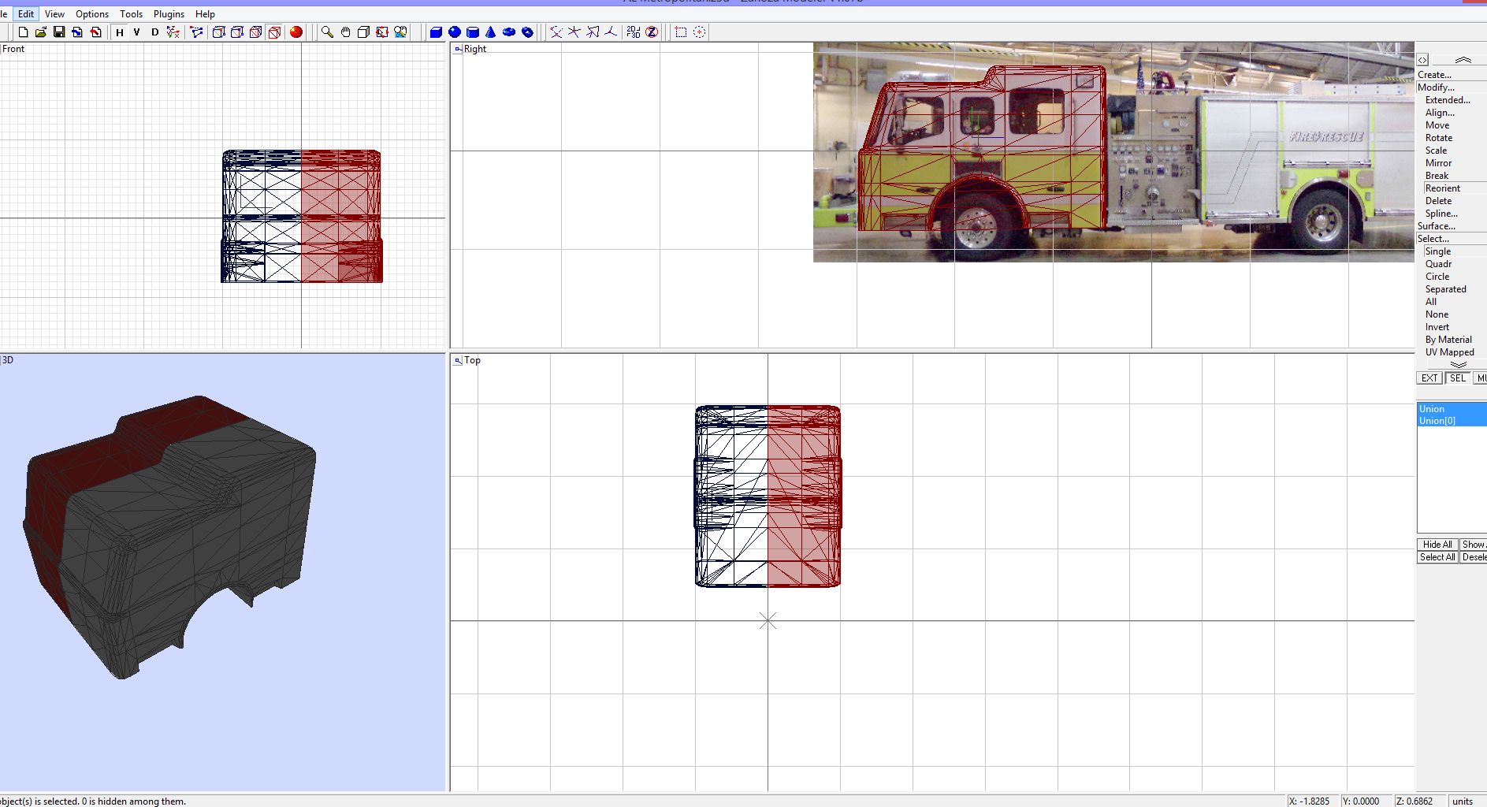Toggle the V axis constraint button

click(x=137, y=32)
